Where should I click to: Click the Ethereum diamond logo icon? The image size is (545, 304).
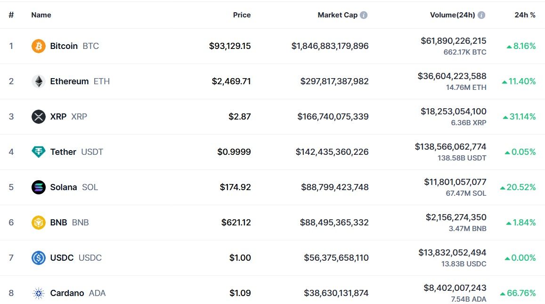point(38,81)
